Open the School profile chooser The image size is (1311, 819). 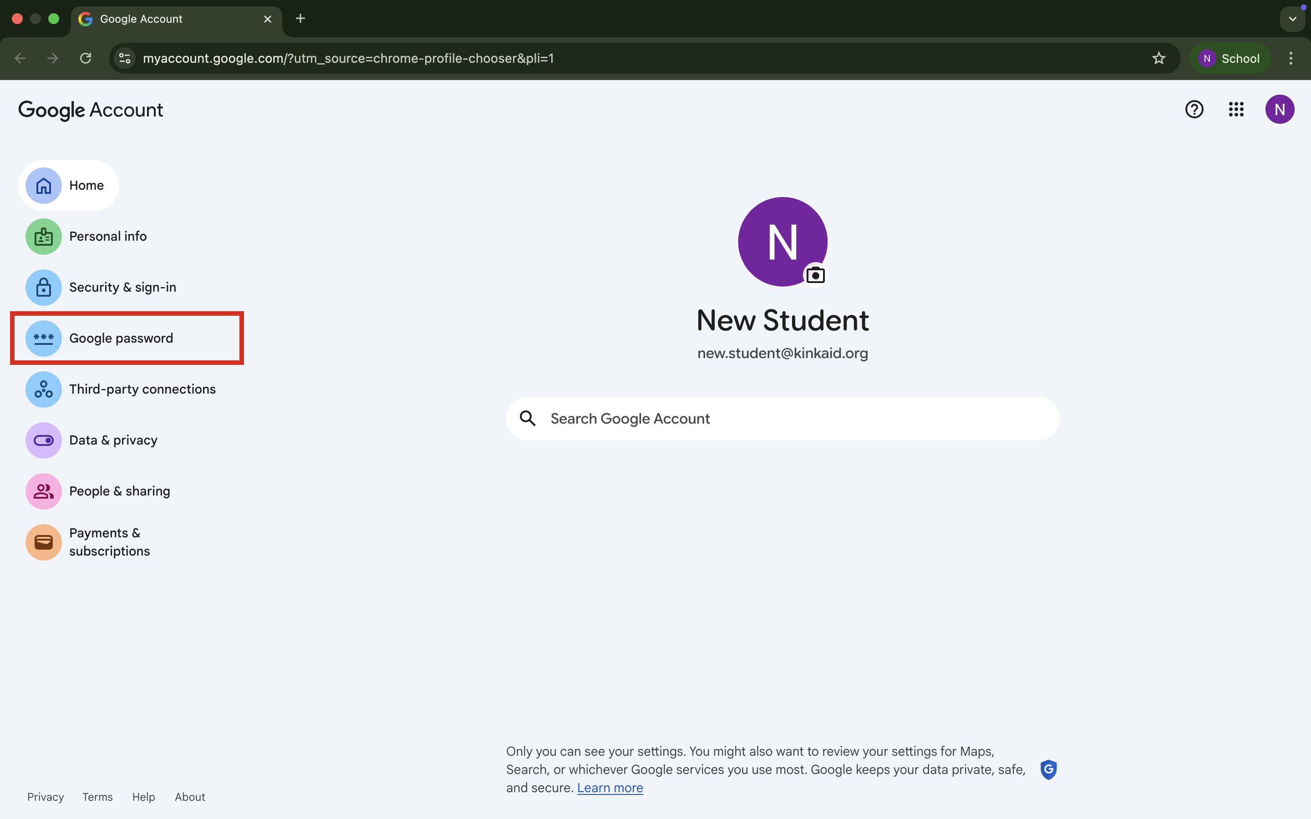point(1229,59)
